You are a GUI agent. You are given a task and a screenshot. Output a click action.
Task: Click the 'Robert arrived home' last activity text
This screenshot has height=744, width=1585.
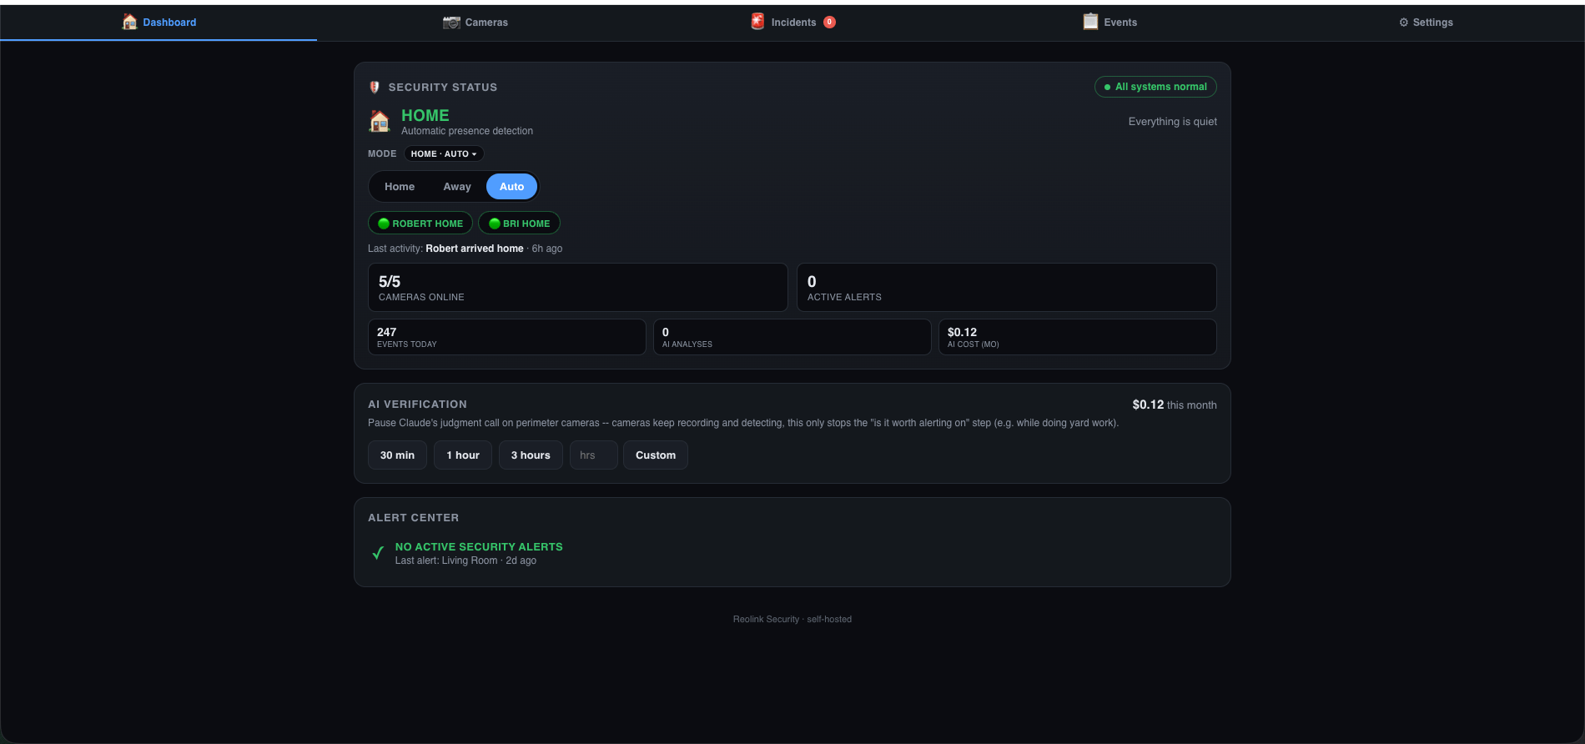(x=475, y=249)
